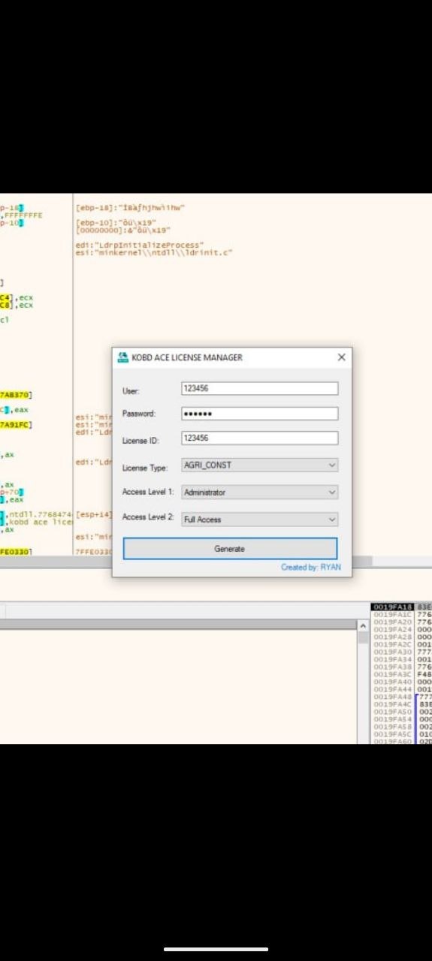432x961 pixels.
Task: Click the "LdrpInitializeProcess" comment line
Action: 140,246
